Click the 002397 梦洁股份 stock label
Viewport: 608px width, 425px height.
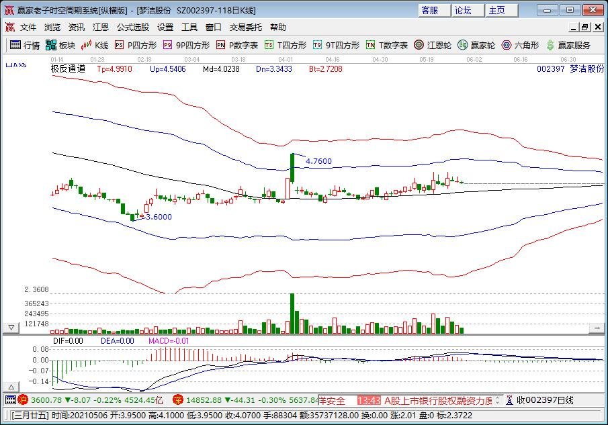click(x=570, y=69)
